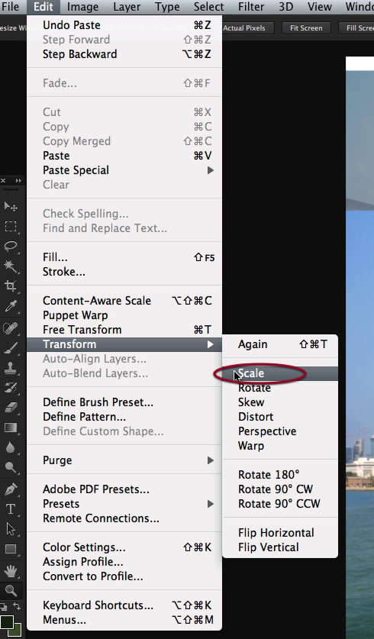374x639 pixels.
Task: Select the Rectangle shape tool
Action: (11, 549)
